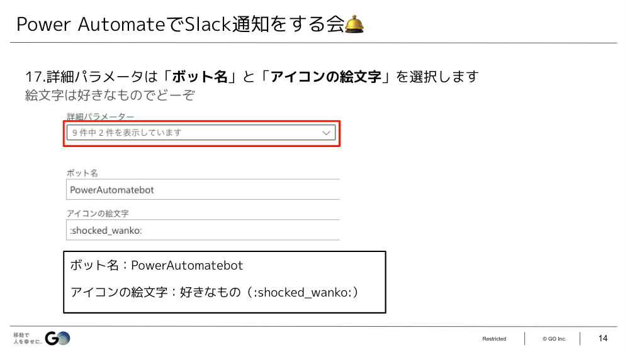Click 'ボット名：PowerAutomatebot' line in black box
The image size is (625, 350).
(x=157, y=265)
